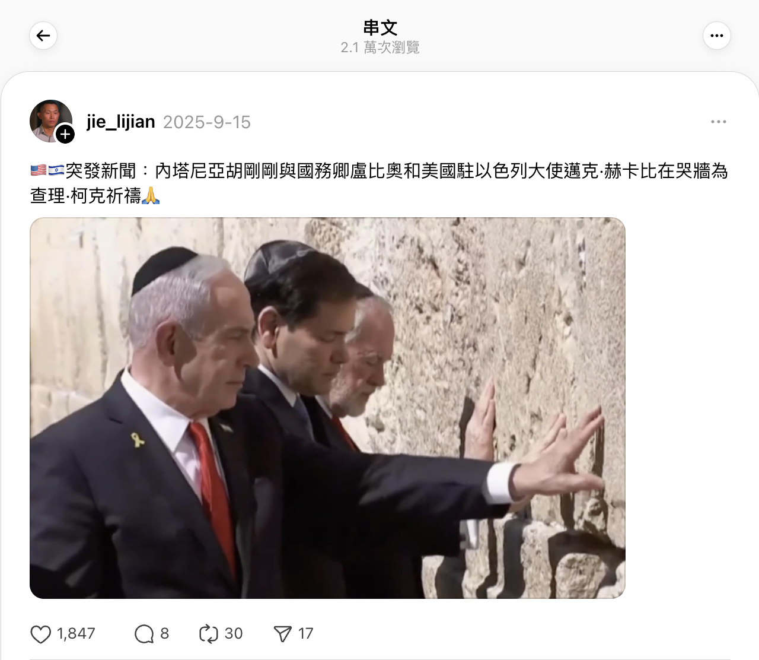The width and height of the screenshot is (759, 660).
Task: Click the 17 shares count
Action: (305, 634)
